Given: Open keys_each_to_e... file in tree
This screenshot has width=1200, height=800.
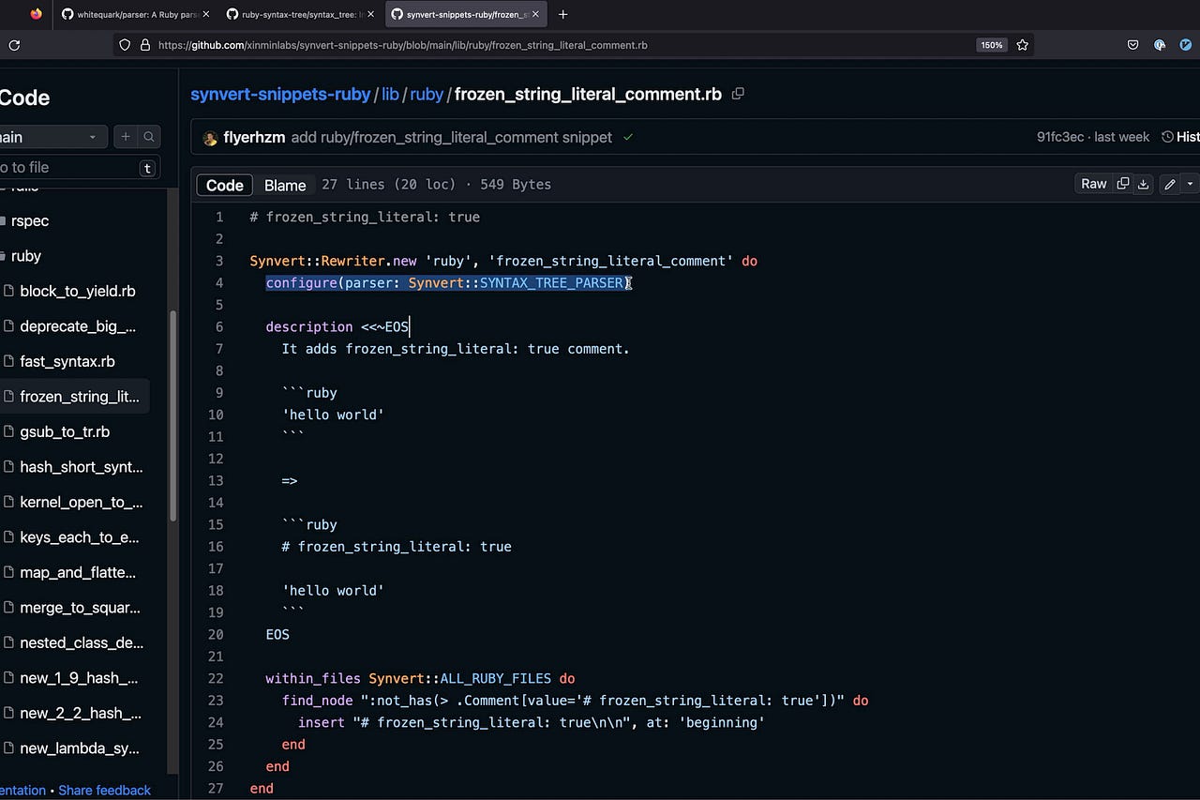Looking at the screenshot, I should tap(80, 537).
